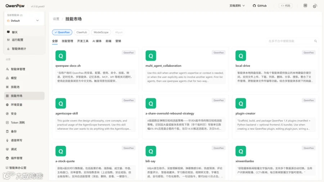Click the GitHub icon in header
This screenshot has width=324, height=182.
(254, 6)
